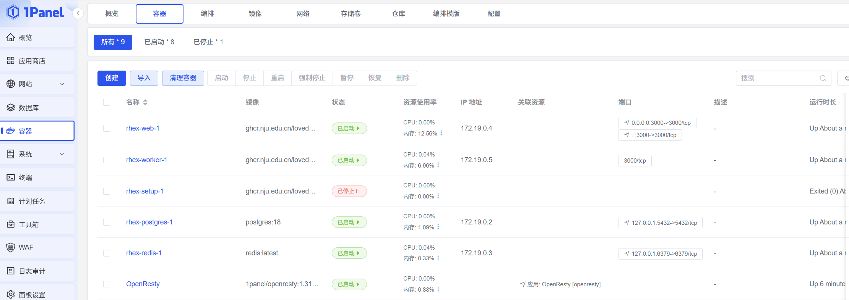Toggle 已启动 status of rhex-web-1
Screen dimensions: 849x300
(349, 128)
